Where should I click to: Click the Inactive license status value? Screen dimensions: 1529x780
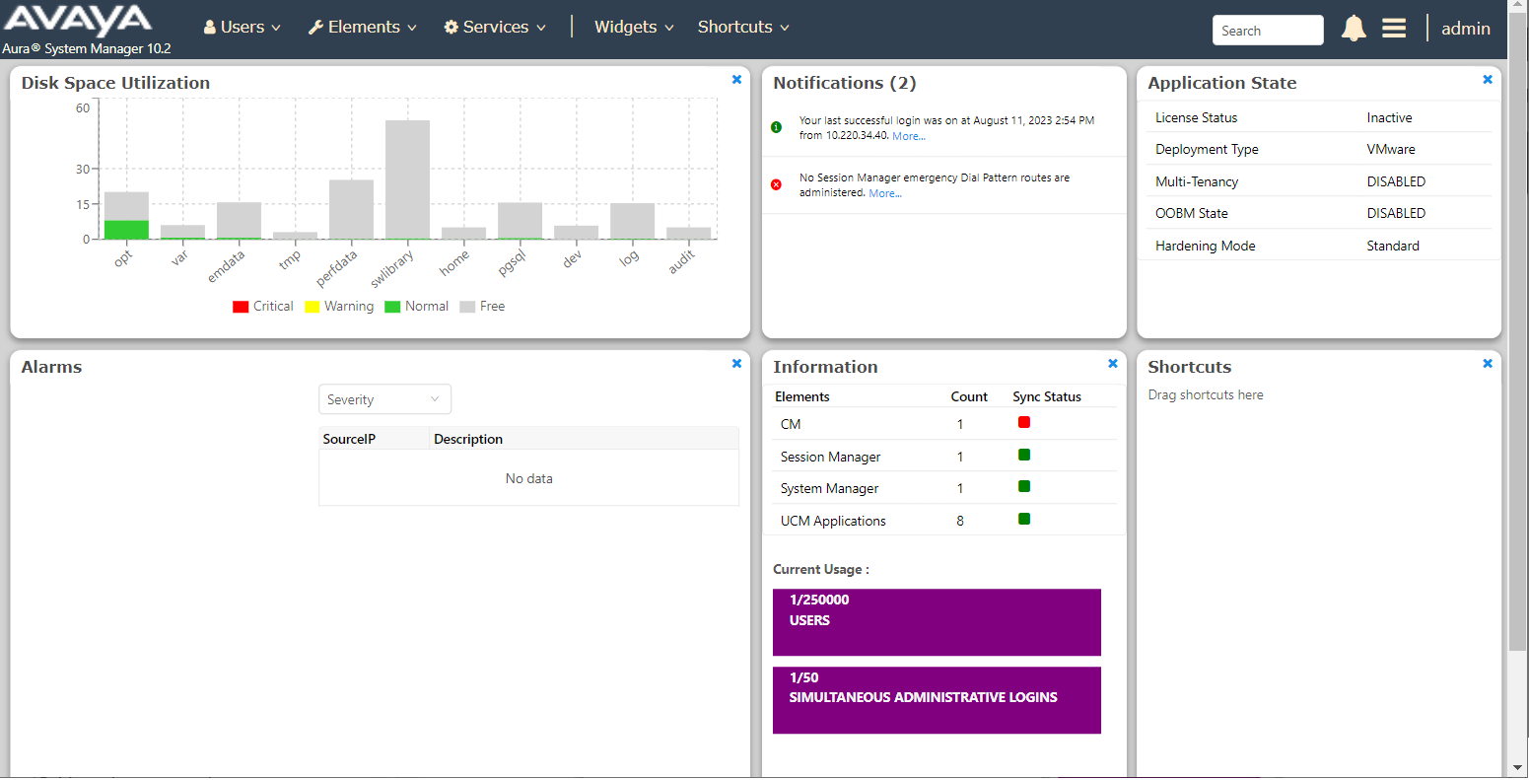tap(1389, 117)
